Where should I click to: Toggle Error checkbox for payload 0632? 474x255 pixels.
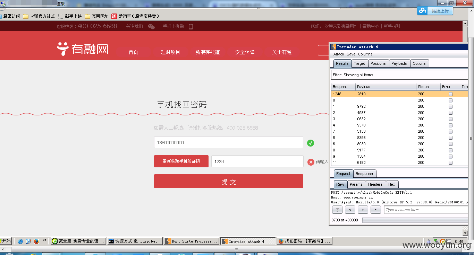450,119
